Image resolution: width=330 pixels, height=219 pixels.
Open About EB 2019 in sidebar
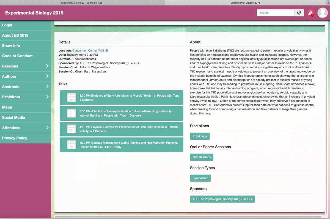click(26, 35)
